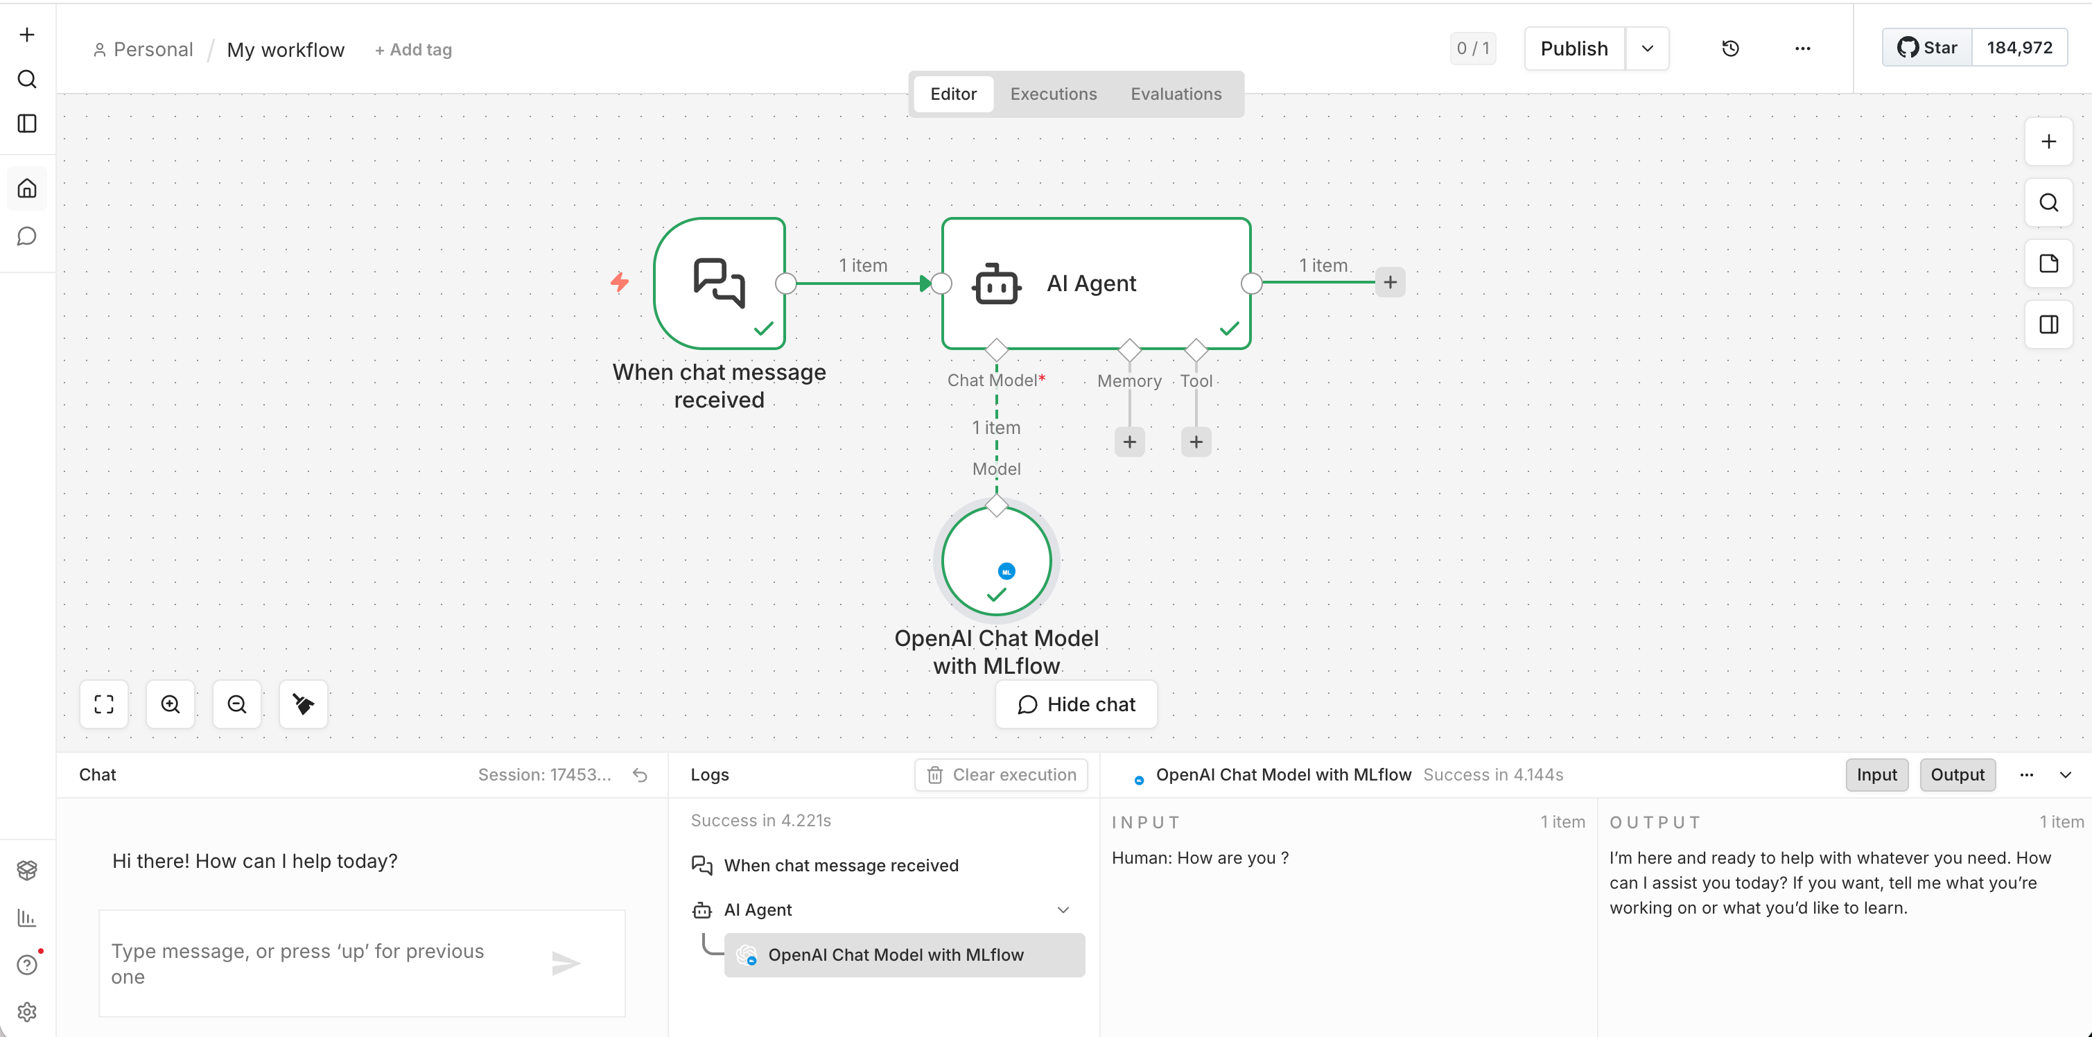Open the Publish dropdown arrow
Viewport: 2092px width, 1037px height.
point(1647,49)
